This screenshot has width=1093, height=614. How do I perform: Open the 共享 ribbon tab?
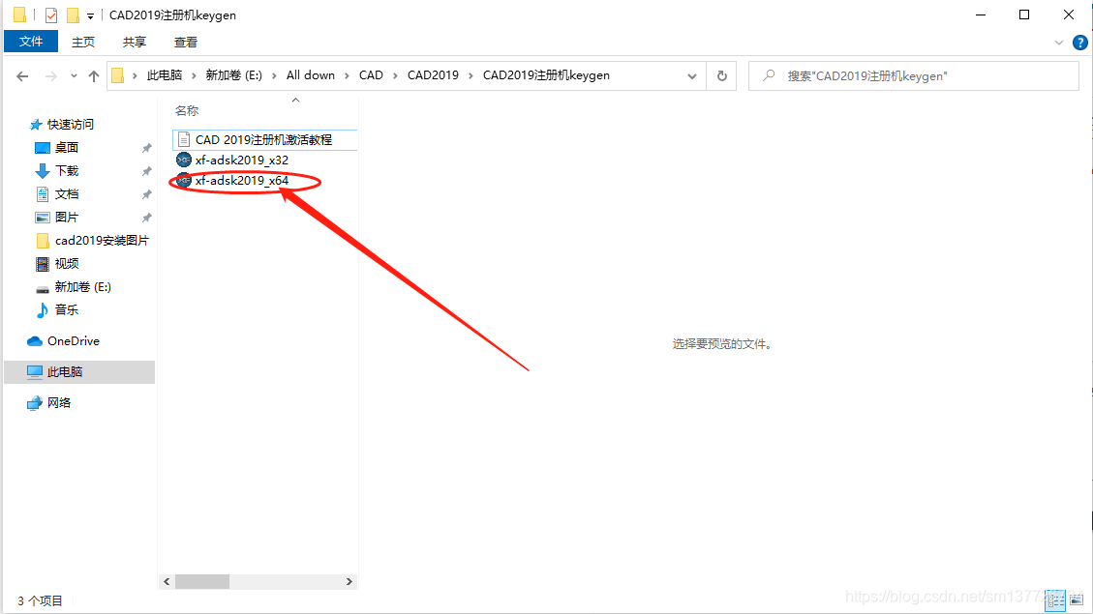134,42
